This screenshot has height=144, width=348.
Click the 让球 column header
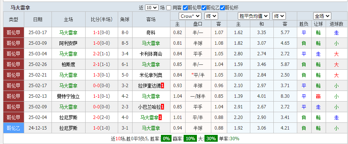tap(318, 24)
